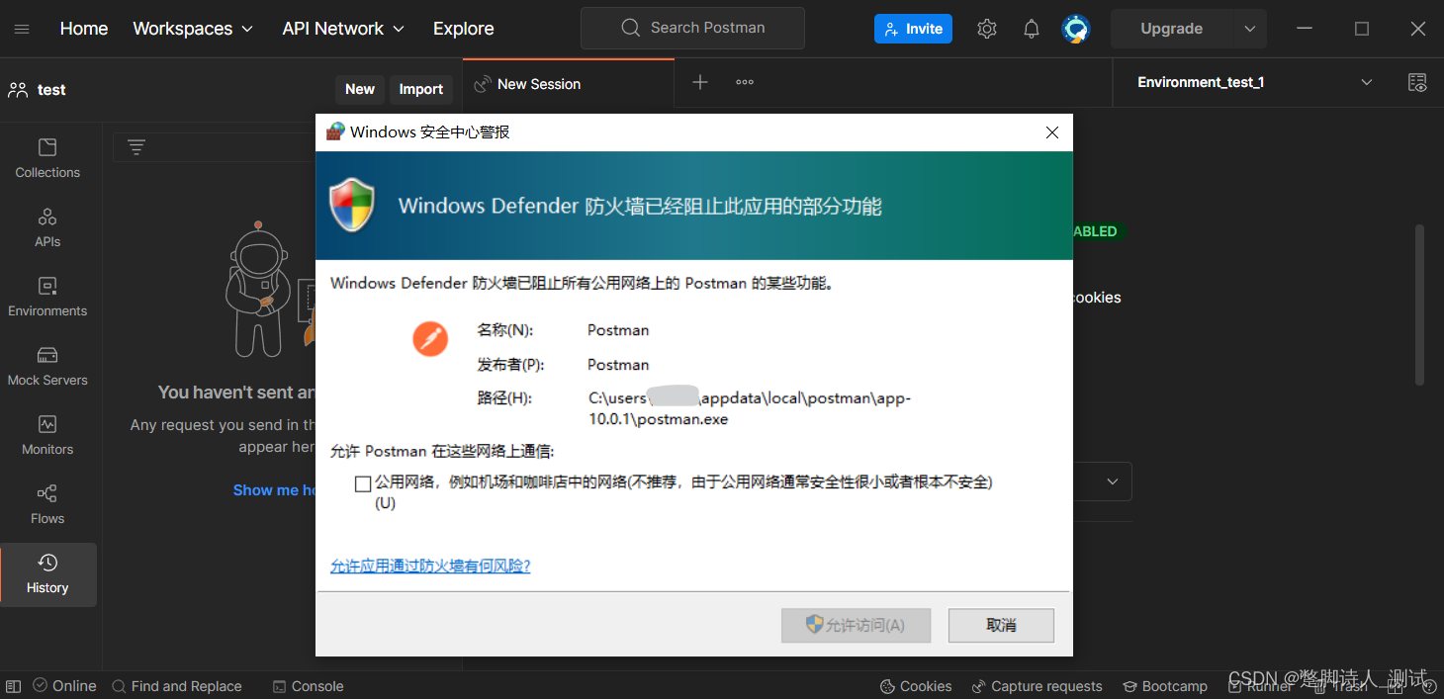Open Postman settings gear
Image resolution: width=1444 pixels, height=699 pixels.
tap(986, 29)
